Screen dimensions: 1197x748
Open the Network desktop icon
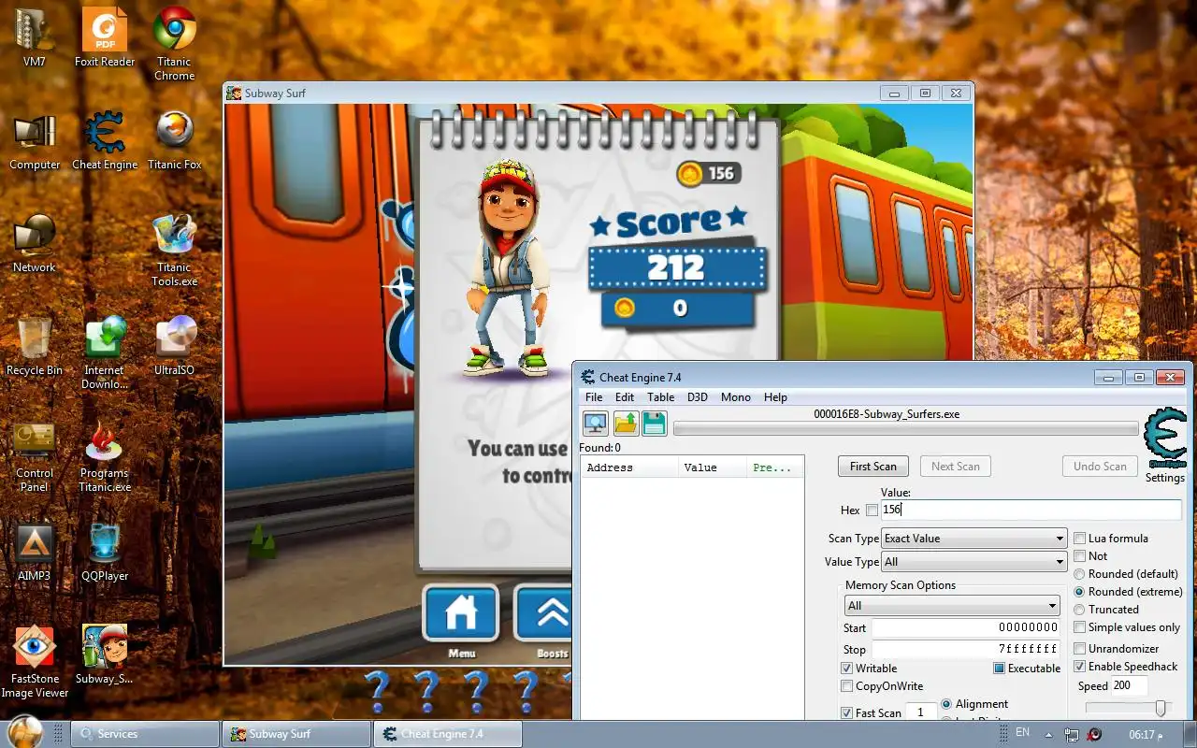[35, 243]
